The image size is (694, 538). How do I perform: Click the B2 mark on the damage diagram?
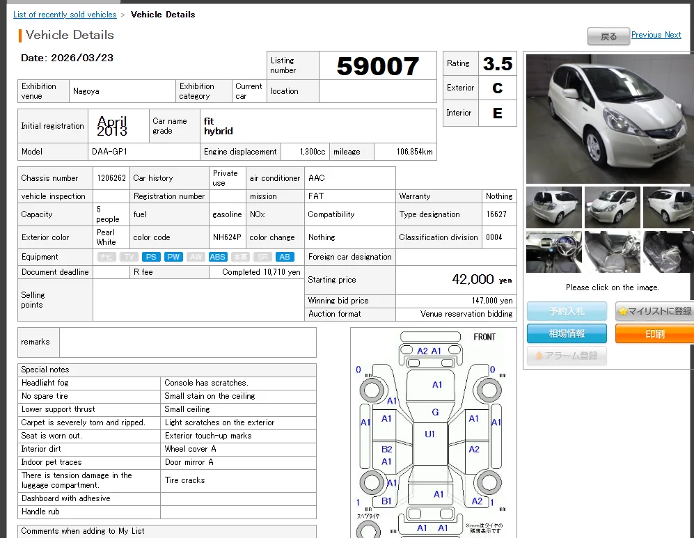386,449
